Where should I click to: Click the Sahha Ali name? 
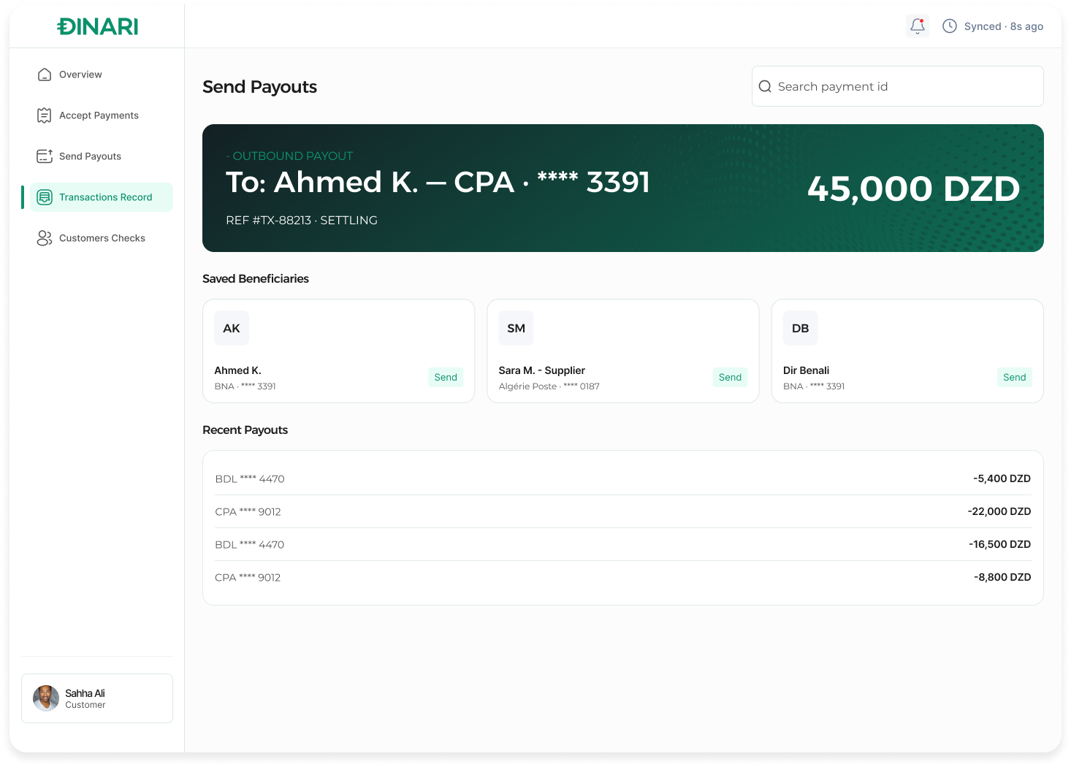(85, 693)
